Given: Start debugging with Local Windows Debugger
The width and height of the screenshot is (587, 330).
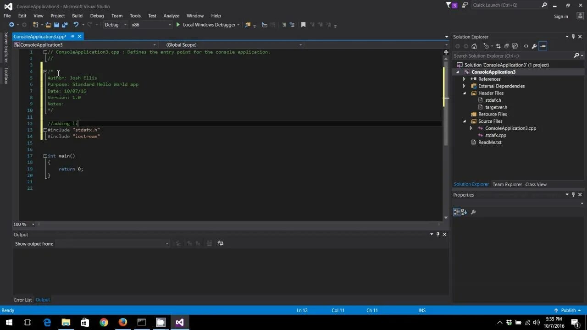Looking at the screenshot, I should click(x=209, y=25).
